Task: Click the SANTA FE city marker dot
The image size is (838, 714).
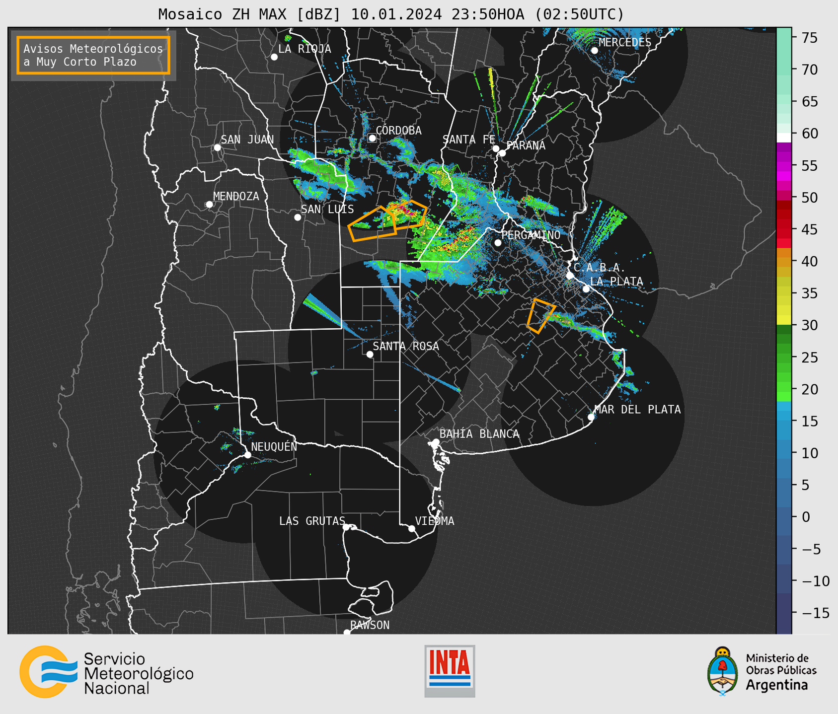Action: pyautogui.click(x=496, y=148)
